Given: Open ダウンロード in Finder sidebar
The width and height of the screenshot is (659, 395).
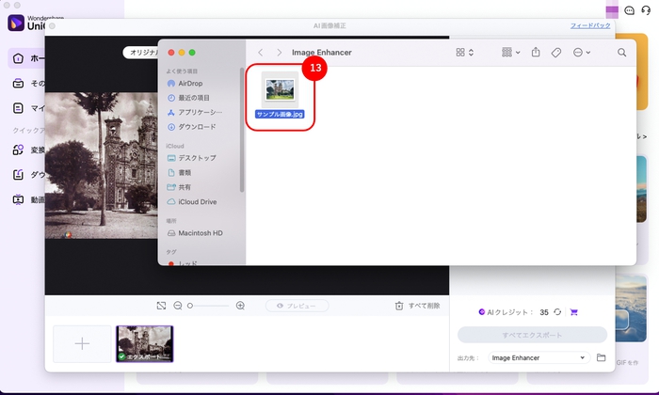Looking at the screenshot, I should coord(192,127).
